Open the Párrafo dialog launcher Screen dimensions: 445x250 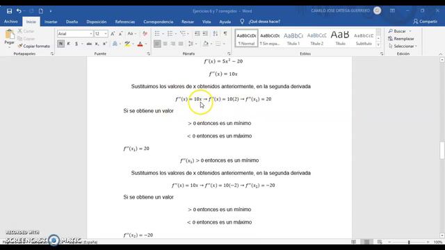tap(229, 53)
